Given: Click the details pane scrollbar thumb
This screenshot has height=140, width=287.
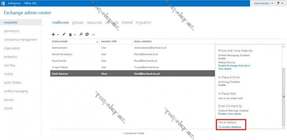Looking at the screenshot, I should (x=284, y=97).
